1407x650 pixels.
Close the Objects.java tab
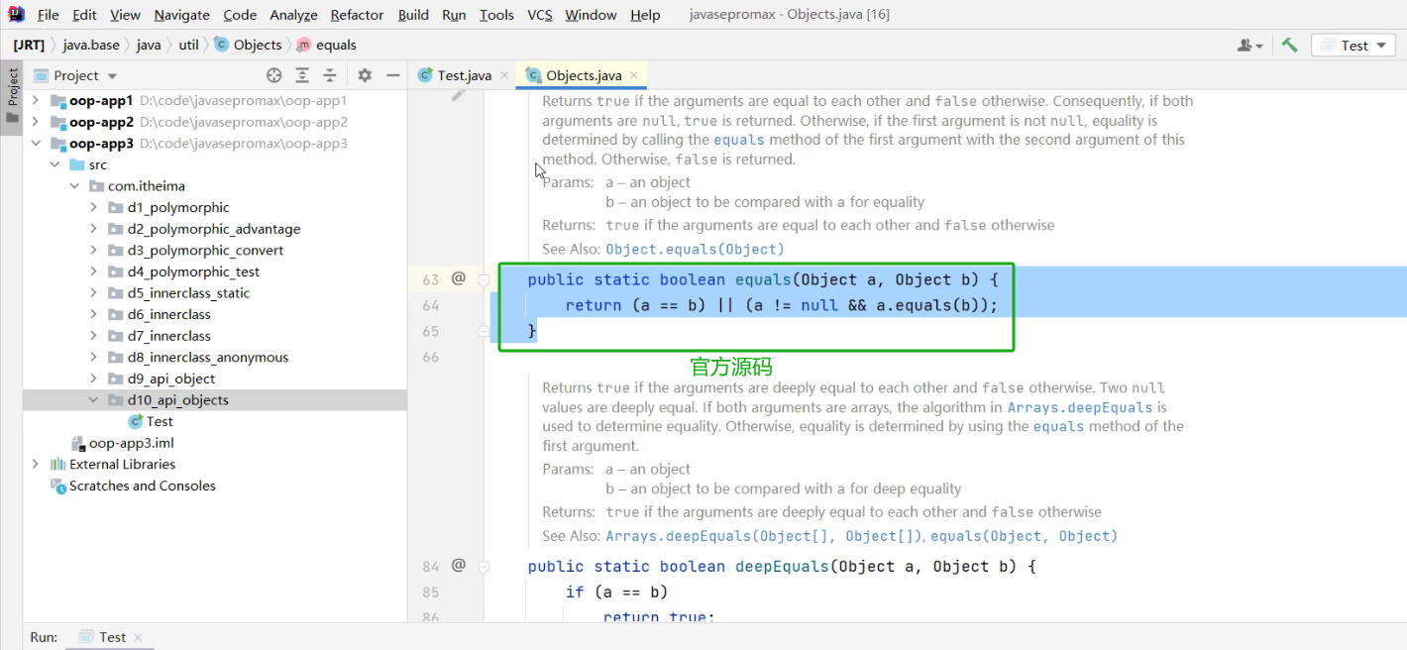pyautogui.click(x=634, y=75)
